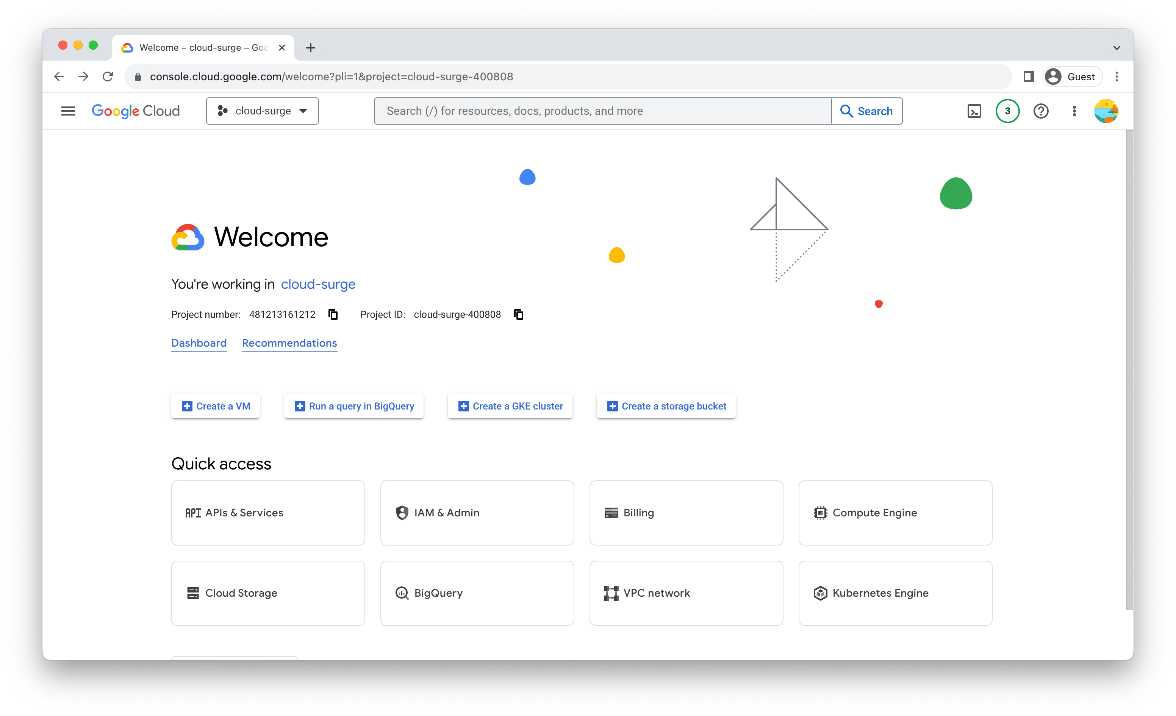Select the Welcome – cloud-surge browser tab
Screen dimensions: 1176x716
click(203, 47)
